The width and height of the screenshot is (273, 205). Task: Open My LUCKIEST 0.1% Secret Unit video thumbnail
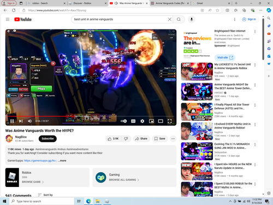[x=197, y=72]
